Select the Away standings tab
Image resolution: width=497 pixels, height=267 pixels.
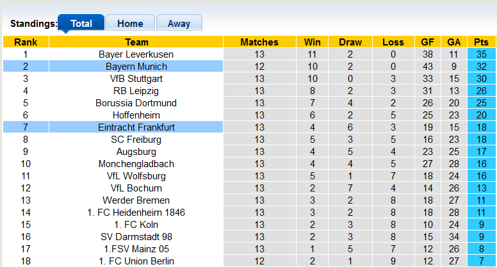tap(179, 24)
